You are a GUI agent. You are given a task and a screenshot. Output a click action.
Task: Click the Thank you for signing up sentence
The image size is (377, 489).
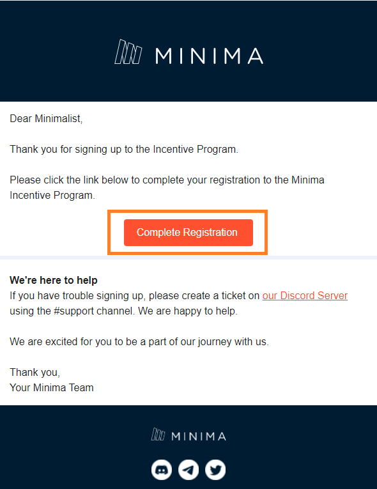pos(124,150)
